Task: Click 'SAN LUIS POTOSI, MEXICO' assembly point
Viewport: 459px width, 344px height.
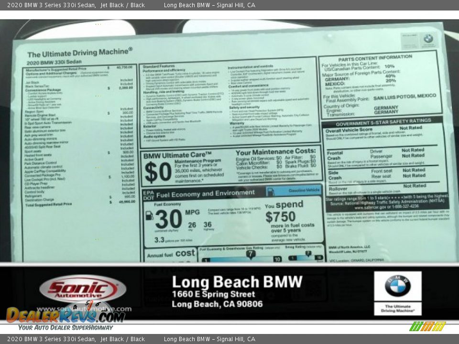Action: (404, 97)
